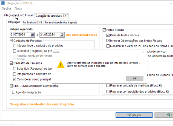This screenshot has width=173, height=126.
Task: Uncheck Cadastro de Produtos checkbox
Action: tap(11, 41)
